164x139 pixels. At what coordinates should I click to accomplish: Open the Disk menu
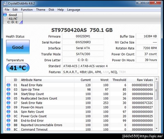click(x=51, y=10)
